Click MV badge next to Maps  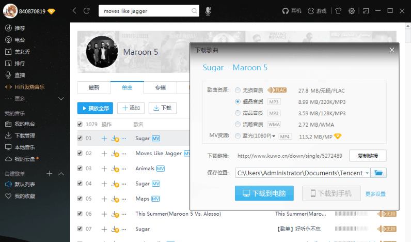coord(155,199)
